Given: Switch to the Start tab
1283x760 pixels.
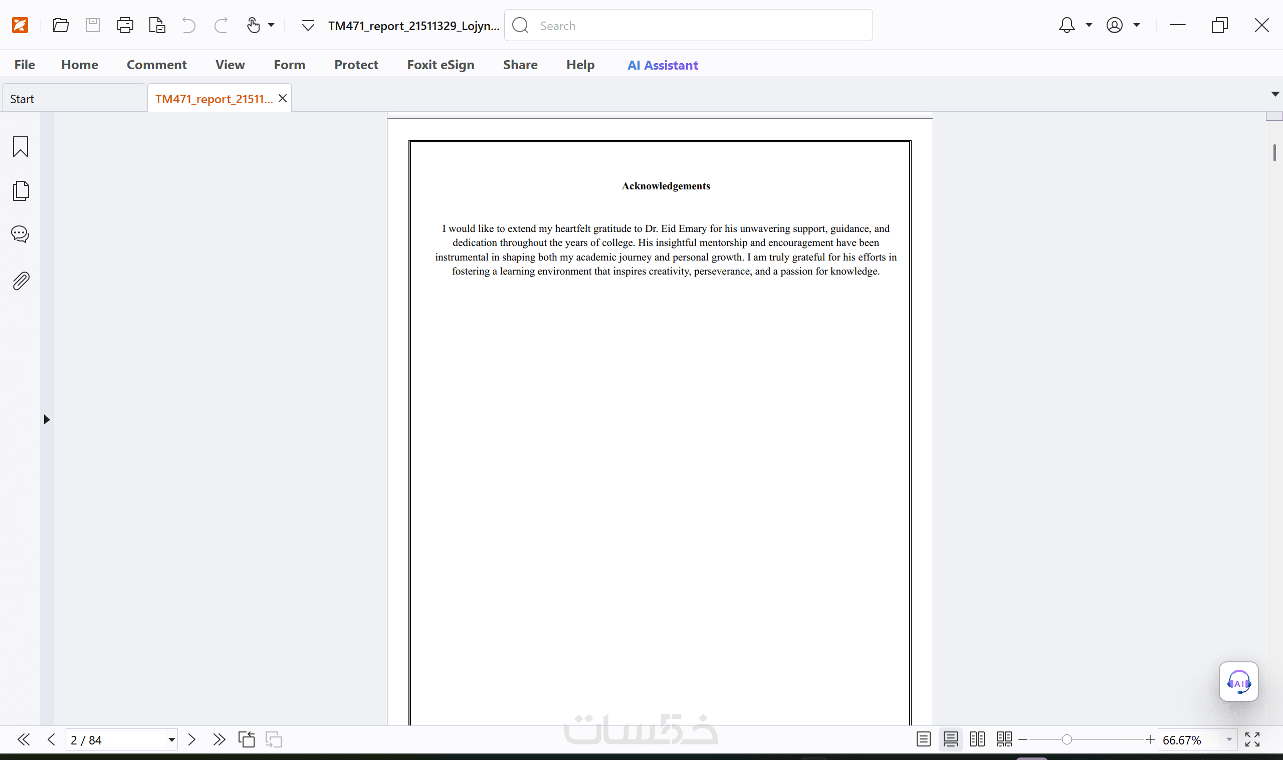Looking at the screenshot, I should (23, 99).
